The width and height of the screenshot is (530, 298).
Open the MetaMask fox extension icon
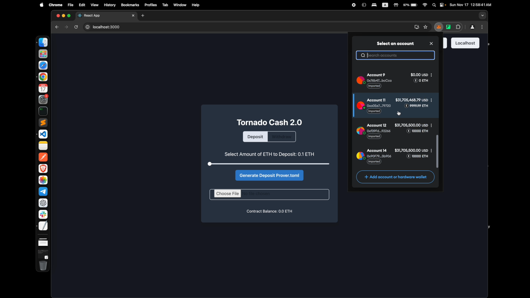point(439,27)
